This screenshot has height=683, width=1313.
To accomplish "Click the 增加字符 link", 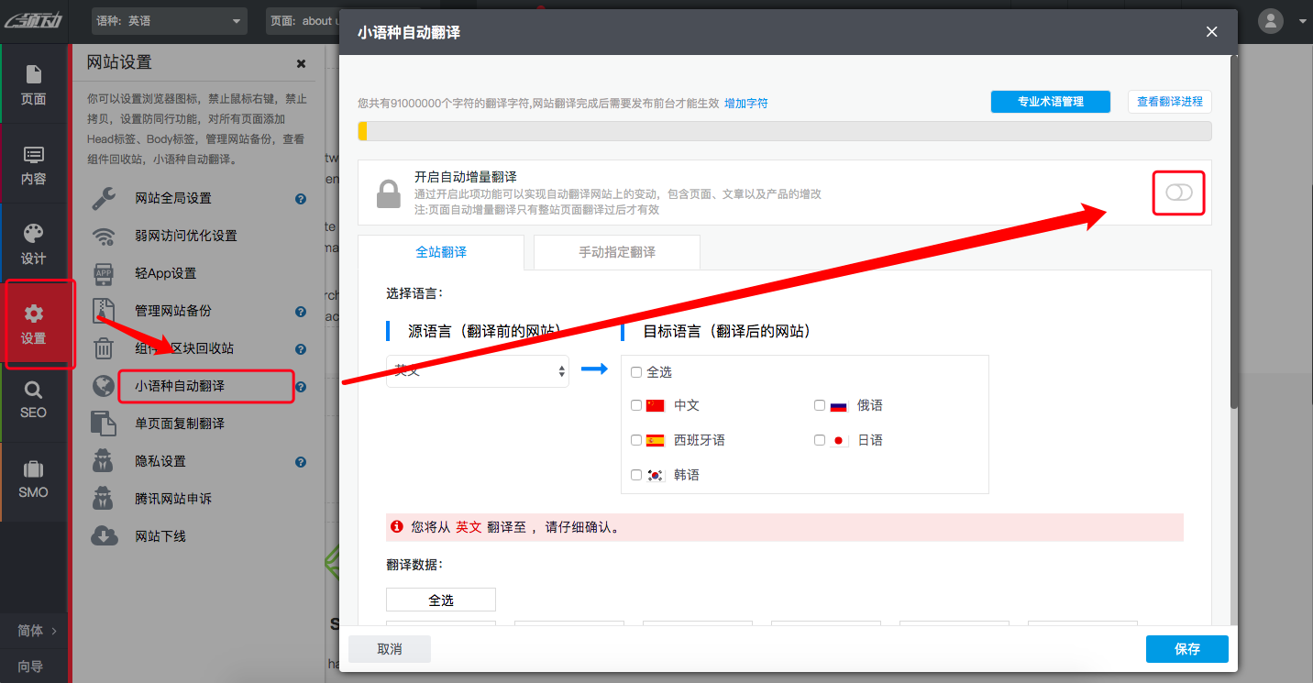I will [745, 103].
